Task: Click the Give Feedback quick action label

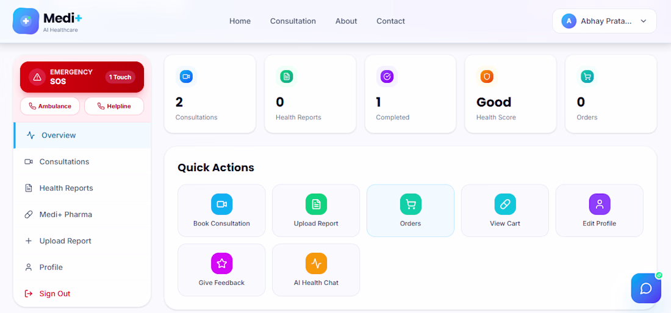Action: [x=221, y=283]
